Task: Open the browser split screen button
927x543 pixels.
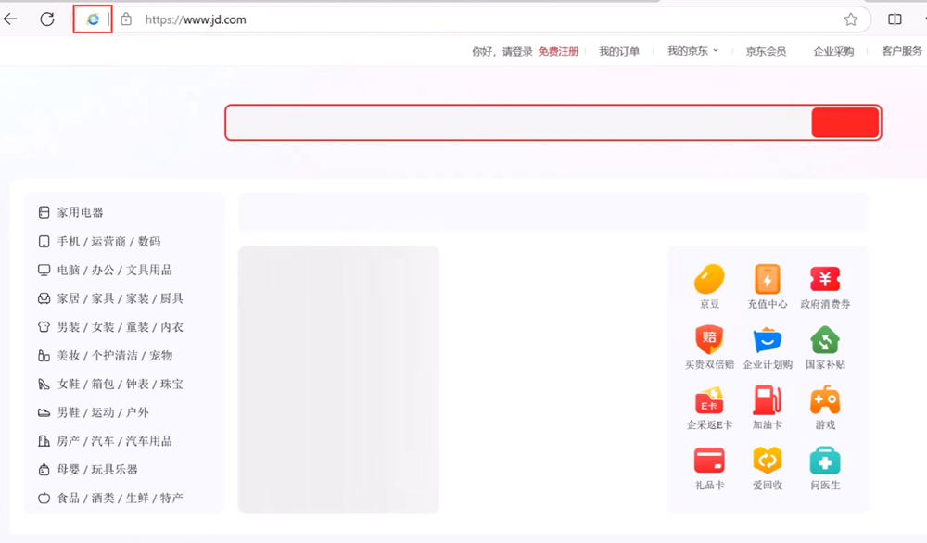Action: click(895, 19)
